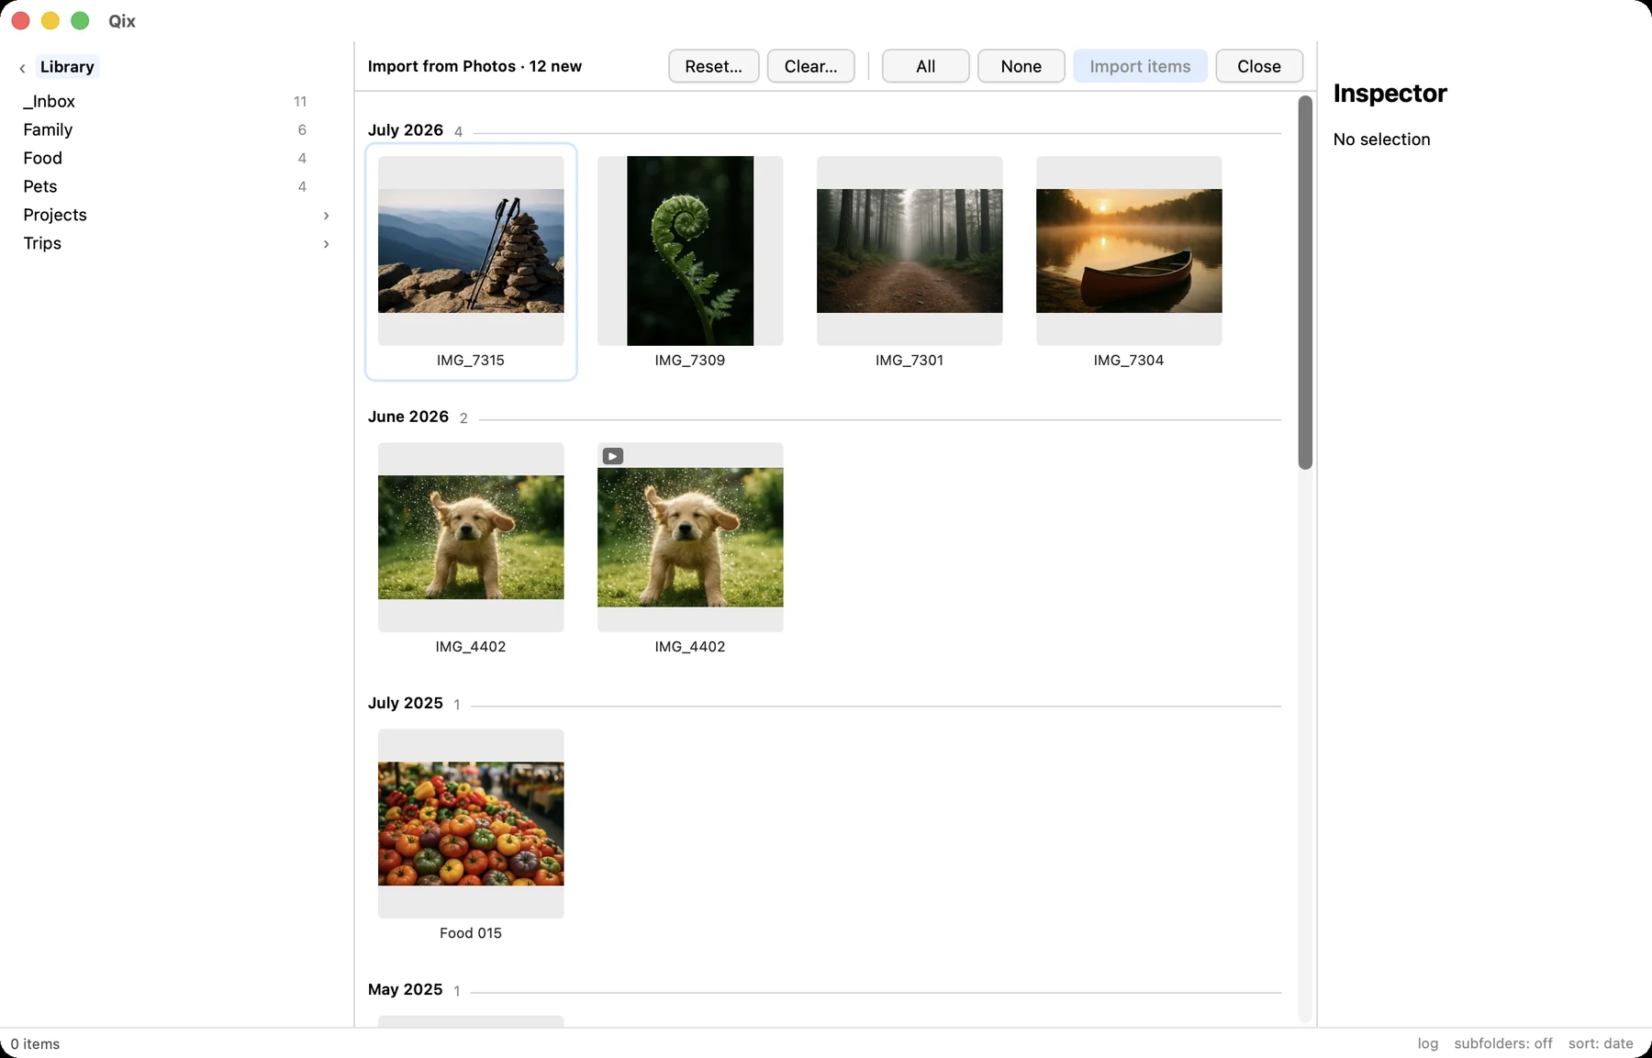Click the Reset... button
This screenshot has width=1652, height=1058.
point(713,66)
